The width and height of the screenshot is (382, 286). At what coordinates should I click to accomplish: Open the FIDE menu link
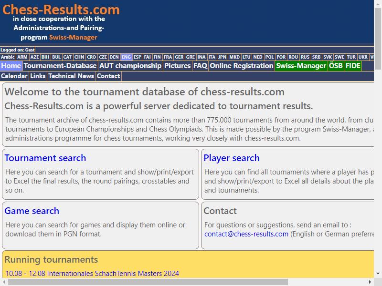coord(353,66)
